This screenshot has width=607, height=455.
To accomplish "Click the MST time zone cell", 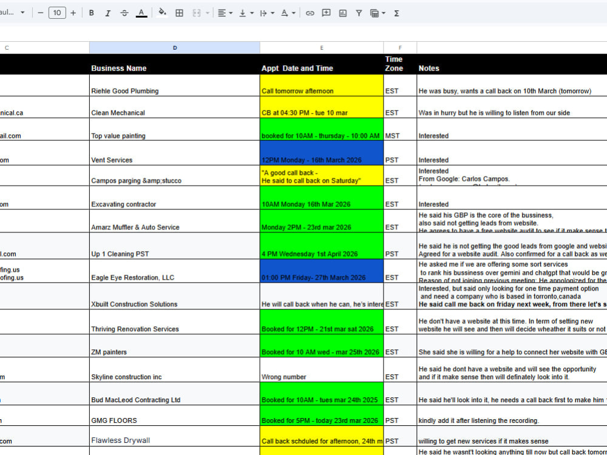I will 400,129.
